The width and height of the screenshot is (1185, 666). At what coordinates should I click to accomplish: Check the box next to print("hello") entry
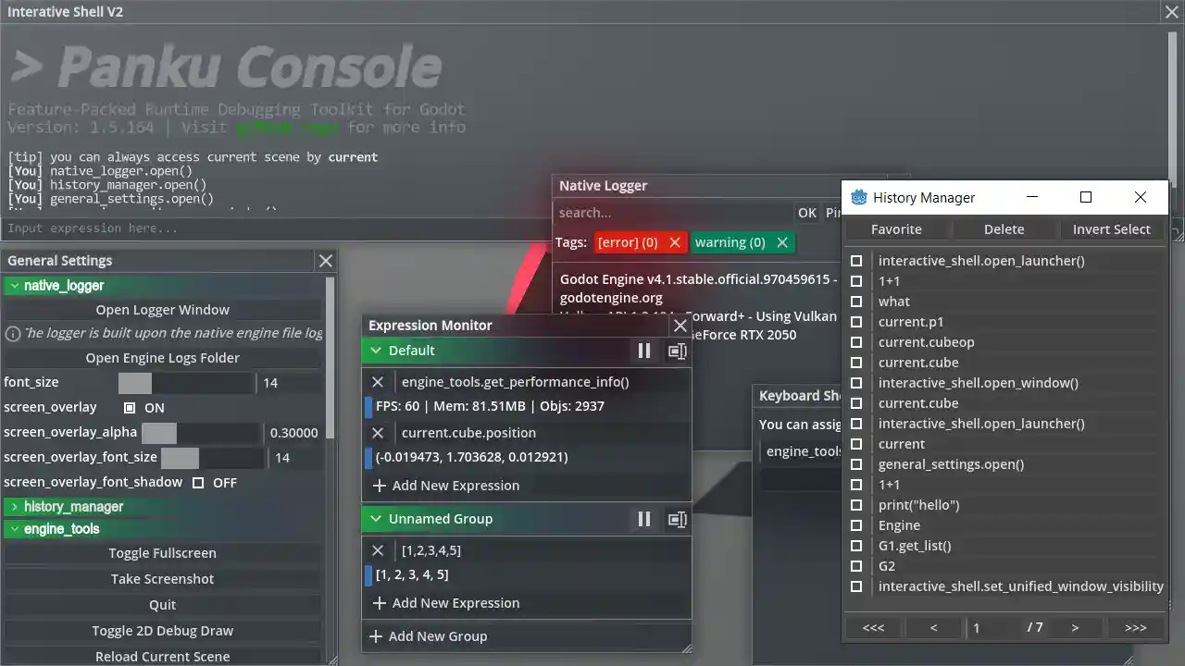[856, 504]
